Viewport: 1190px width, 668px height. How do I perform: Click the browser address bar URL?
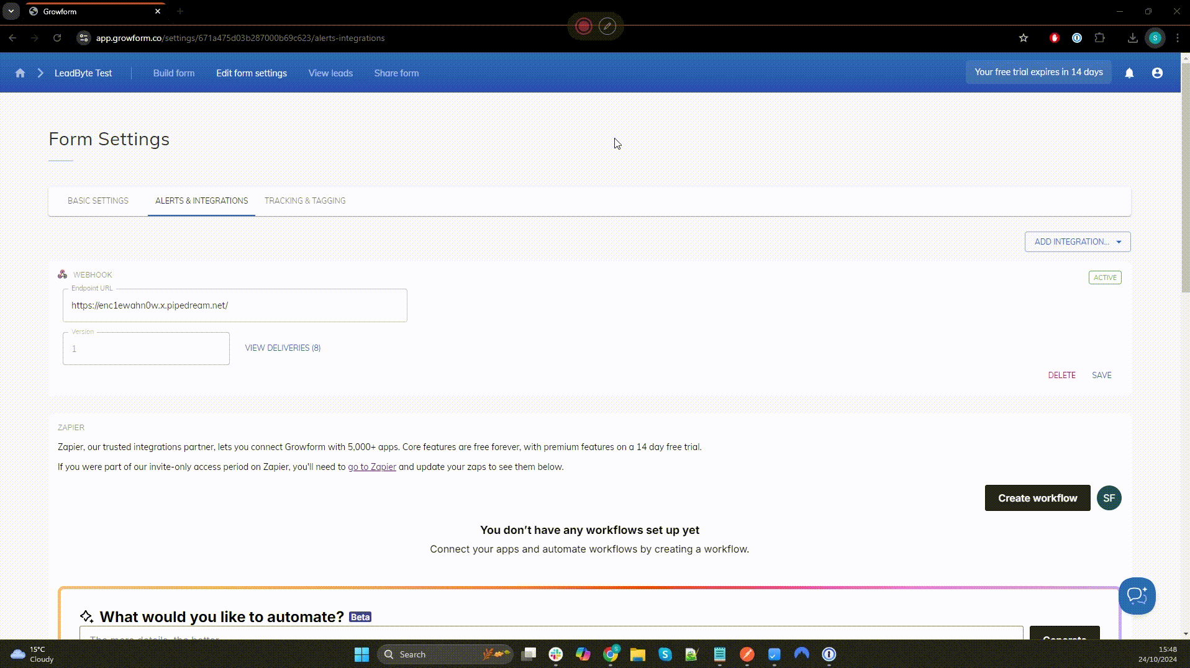click(x=240, y=38)
